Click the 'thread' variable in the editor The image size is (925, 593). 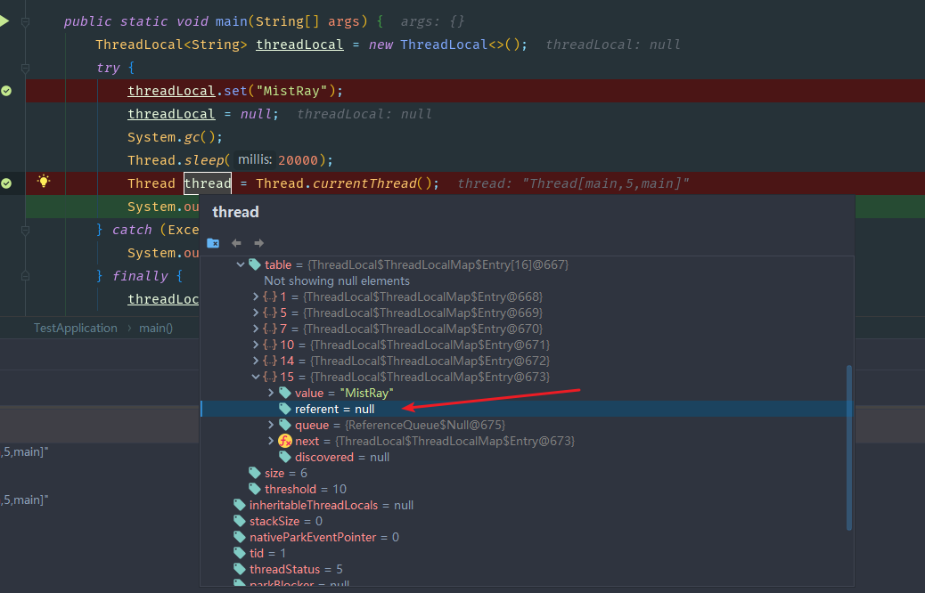point(208,183)
